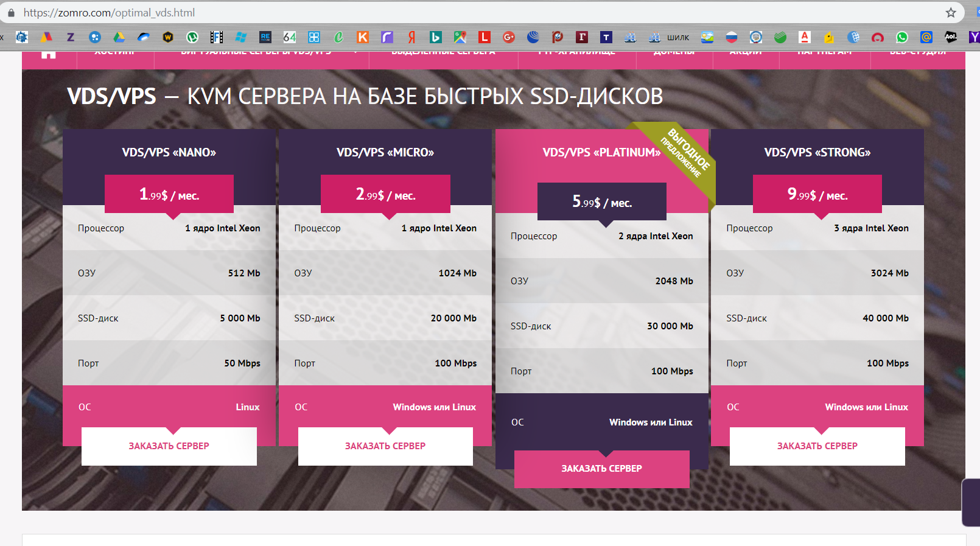
Task: Open the purple Z bookmark
Action: [x=71, y=37]
